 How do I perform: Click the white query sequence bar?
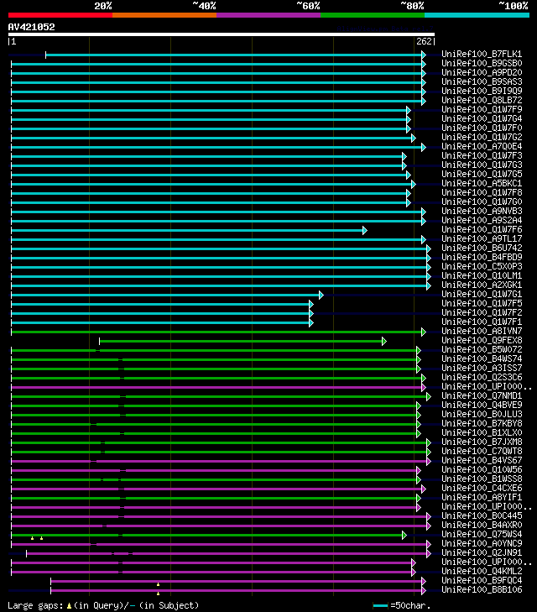coord(222,34)
